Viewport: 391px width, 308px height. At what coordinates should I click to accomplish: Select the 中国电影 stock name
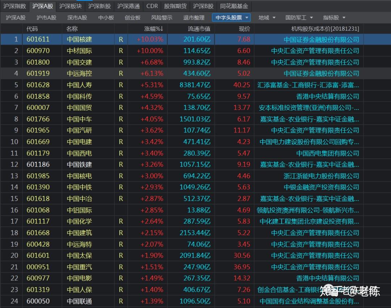coord(79,278)
